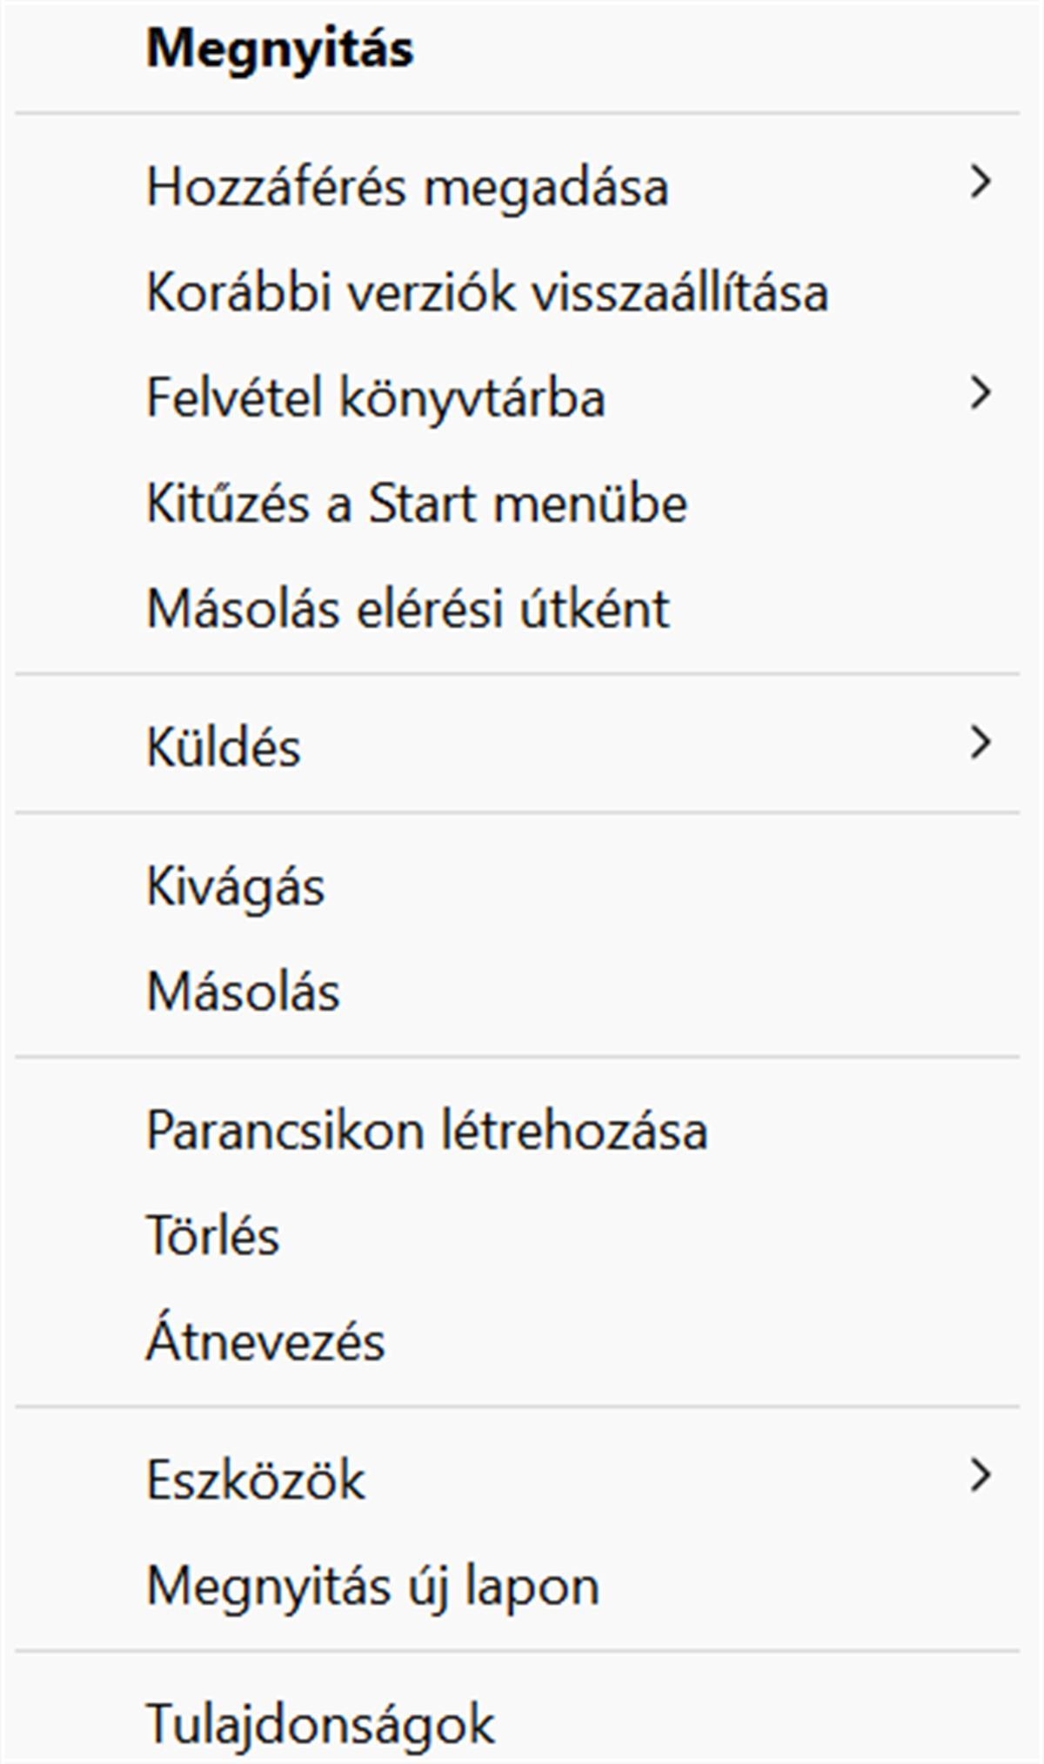Select Parancsikon létrehozása

tap(427, 1131)
